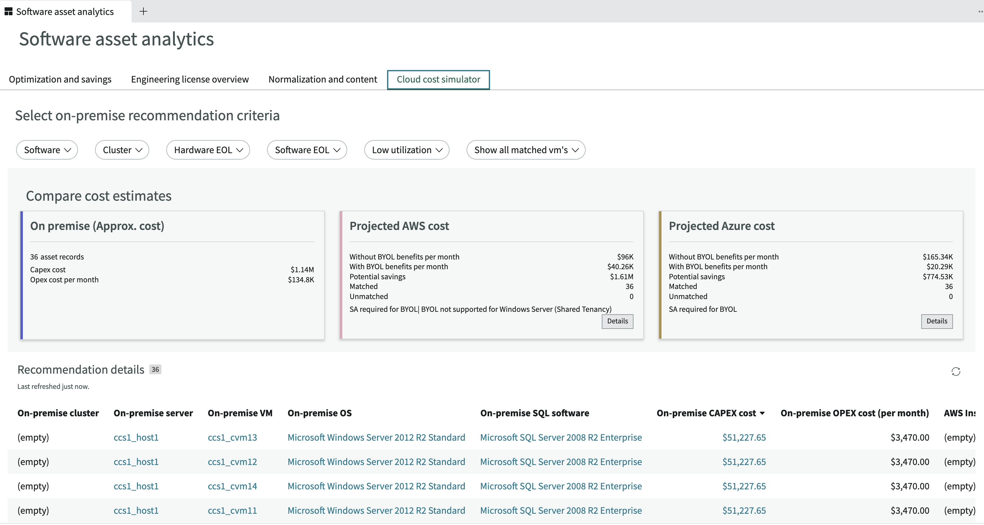The image size is (984, 525).
Task: Open Details for Projected Azure cost
Action: coord(936,321)
